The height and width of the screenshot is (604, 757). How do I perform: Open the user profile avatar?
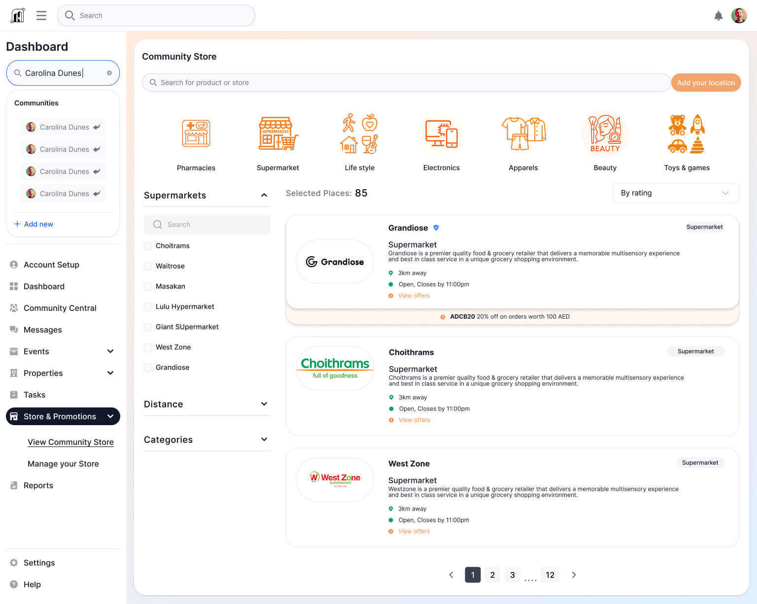tap(739, 16)
